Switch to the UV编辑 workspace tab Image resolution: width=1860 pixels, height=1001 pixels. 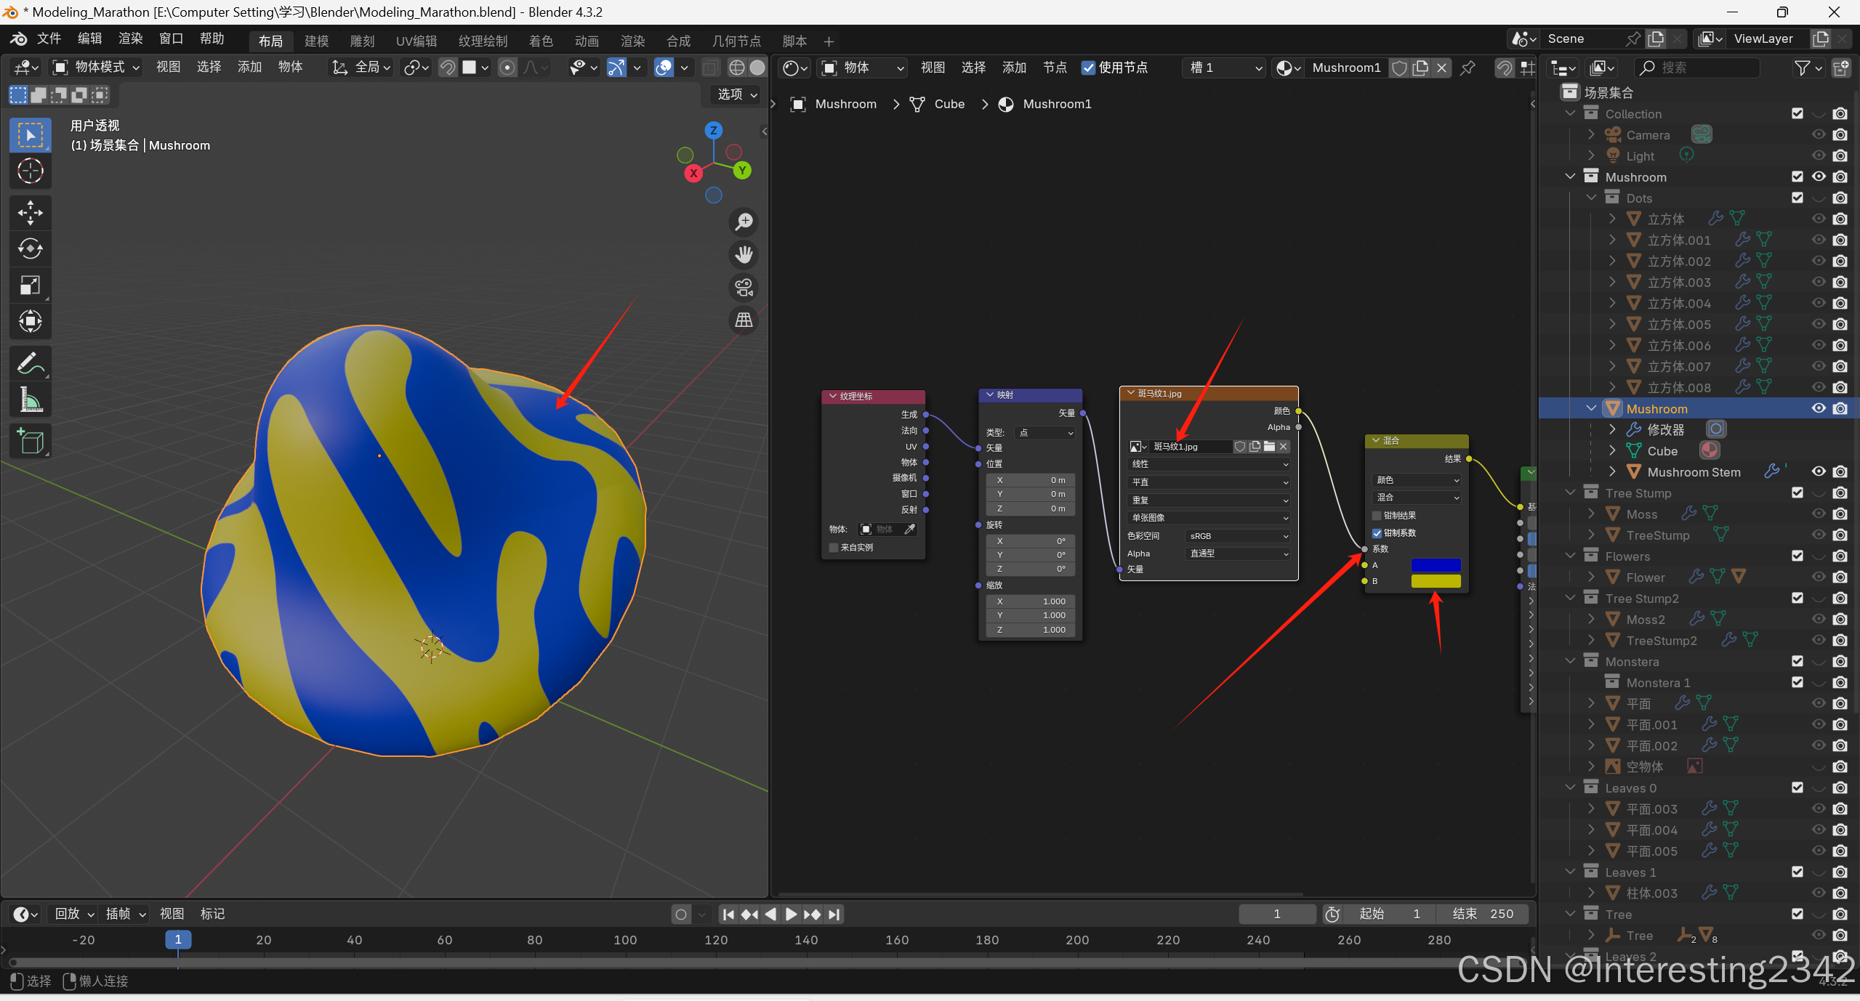coord(416,41)
